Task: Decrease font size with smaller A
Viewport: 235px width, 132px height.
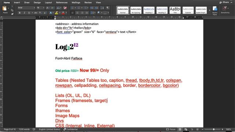Action: click(53, 8)
